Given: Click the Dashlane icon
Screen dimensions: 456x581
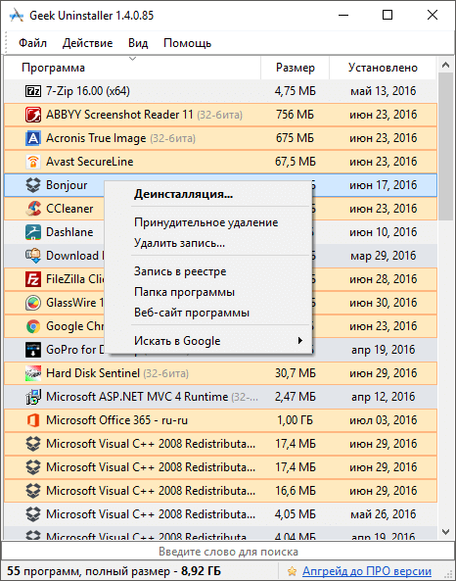Looking at the screenshot, I should click(x=33, y=232).
